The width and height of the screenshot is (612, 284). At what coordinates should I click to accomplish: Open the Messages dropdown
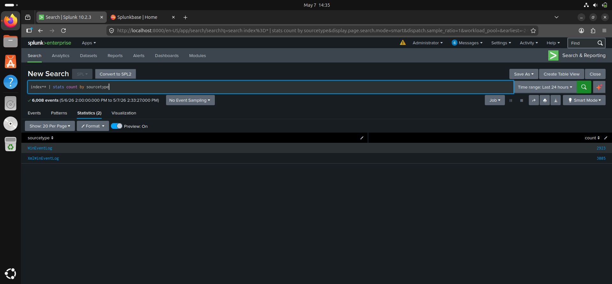(467, 43)
